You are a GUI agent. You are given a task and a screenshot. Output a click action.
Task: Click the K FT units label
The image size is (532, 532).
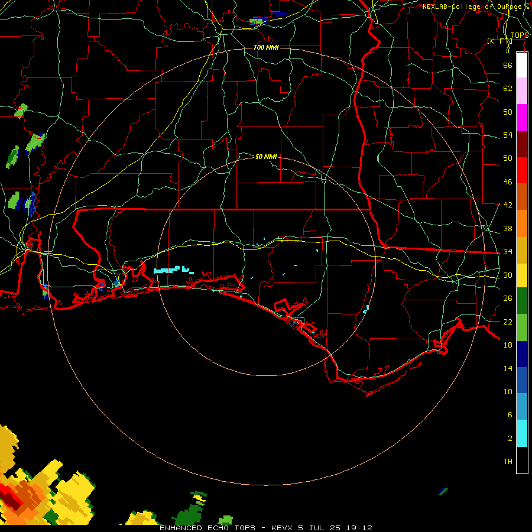[x=499, y=41]
